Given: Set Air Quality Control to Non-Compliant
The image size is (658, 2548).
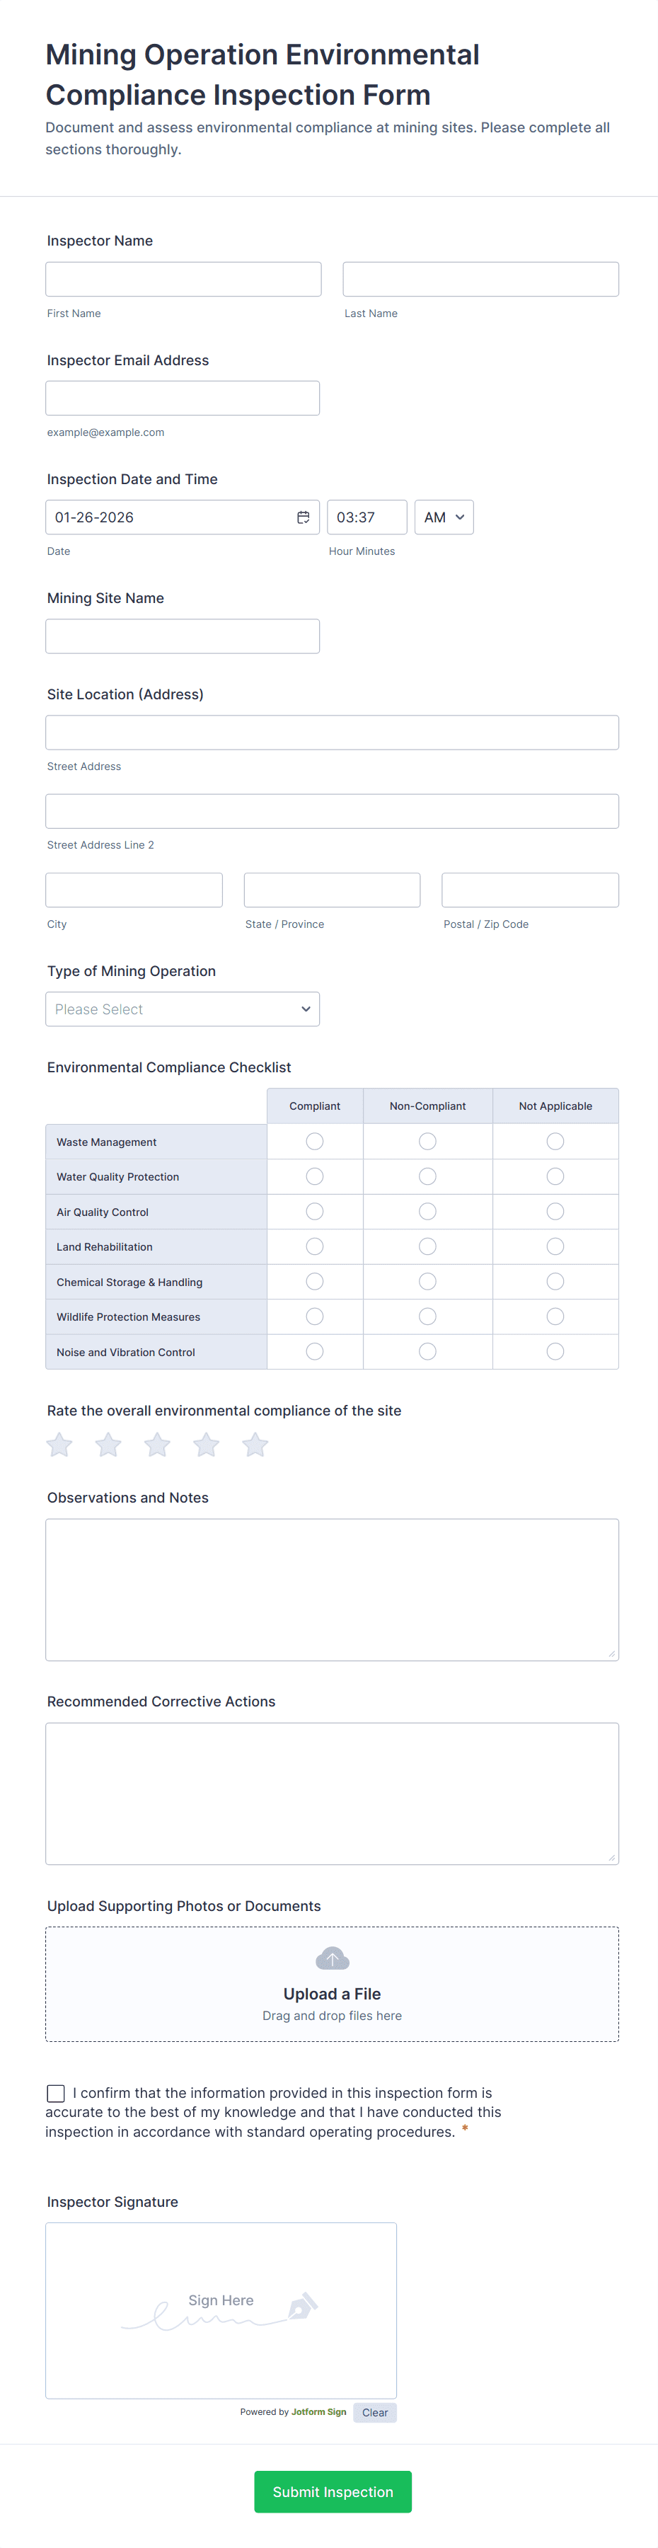Looking at the screenshot, I should pos(427,1212).
